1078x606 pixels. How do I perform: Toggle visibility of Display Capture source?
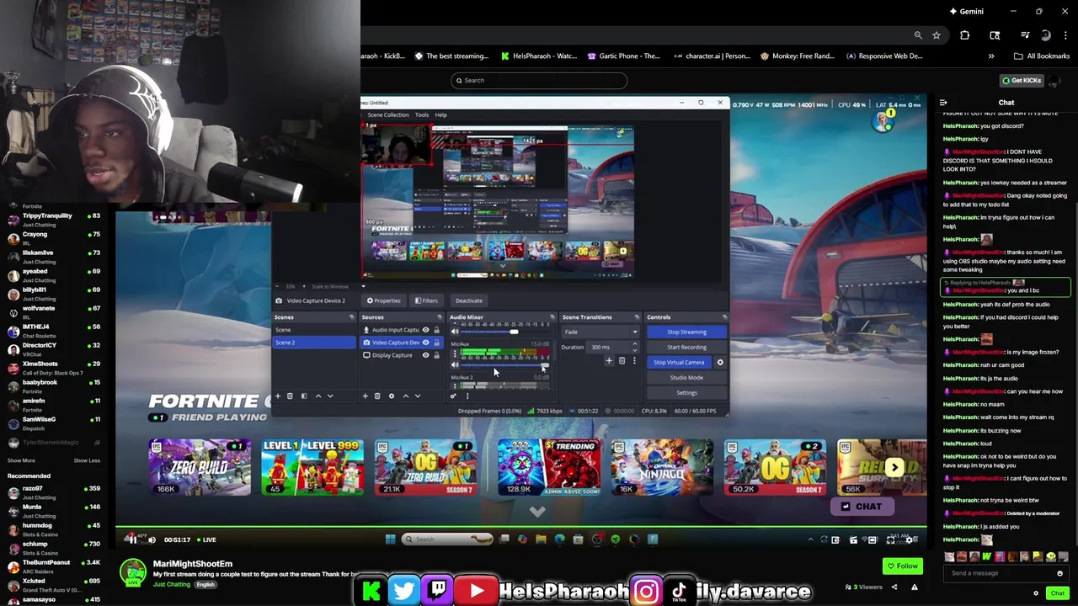coord(425,355)
